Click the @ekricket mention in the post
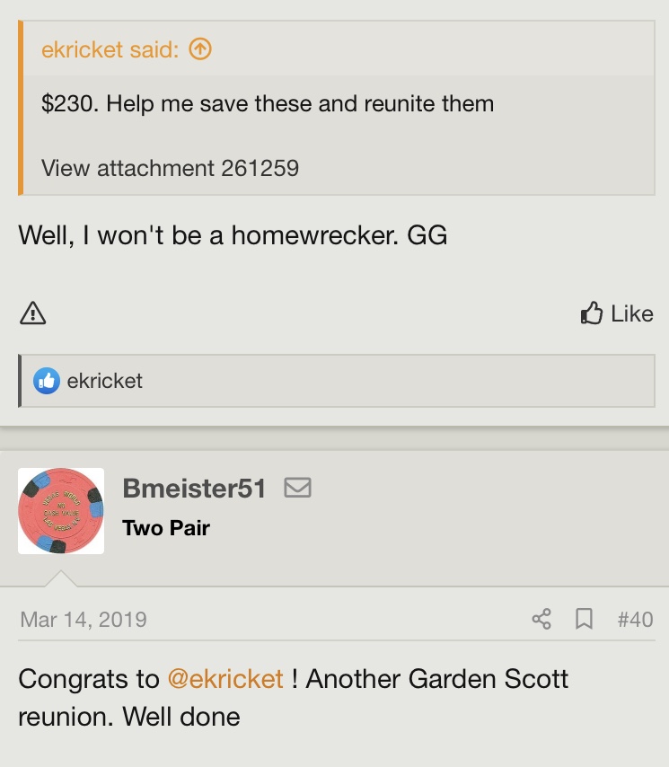 (225, 678)
